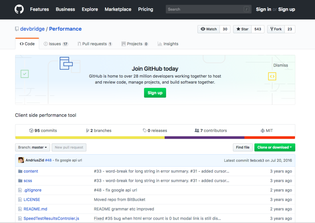This screenshot has width=315, height=223.
Task: Open the Insights tab
Action: [168, 44]
